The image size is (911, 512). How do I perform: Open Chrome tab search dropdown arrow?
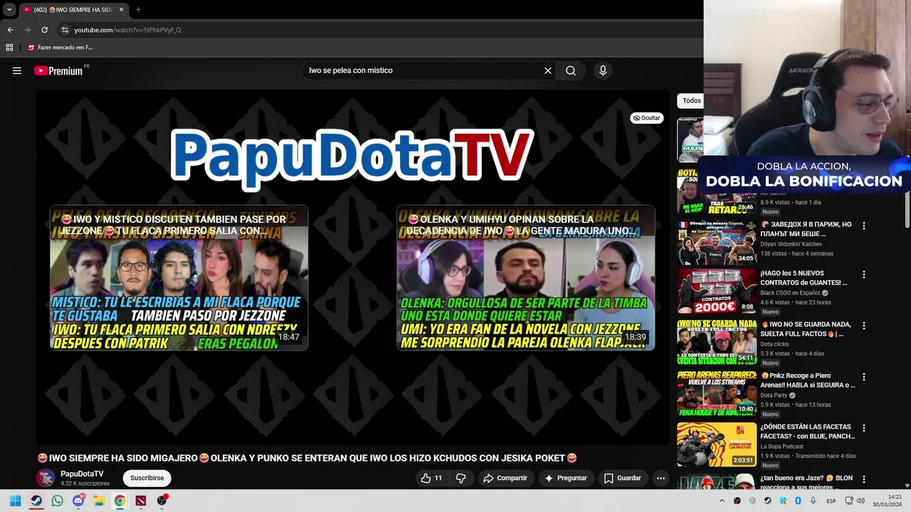(x=9, y=10)
